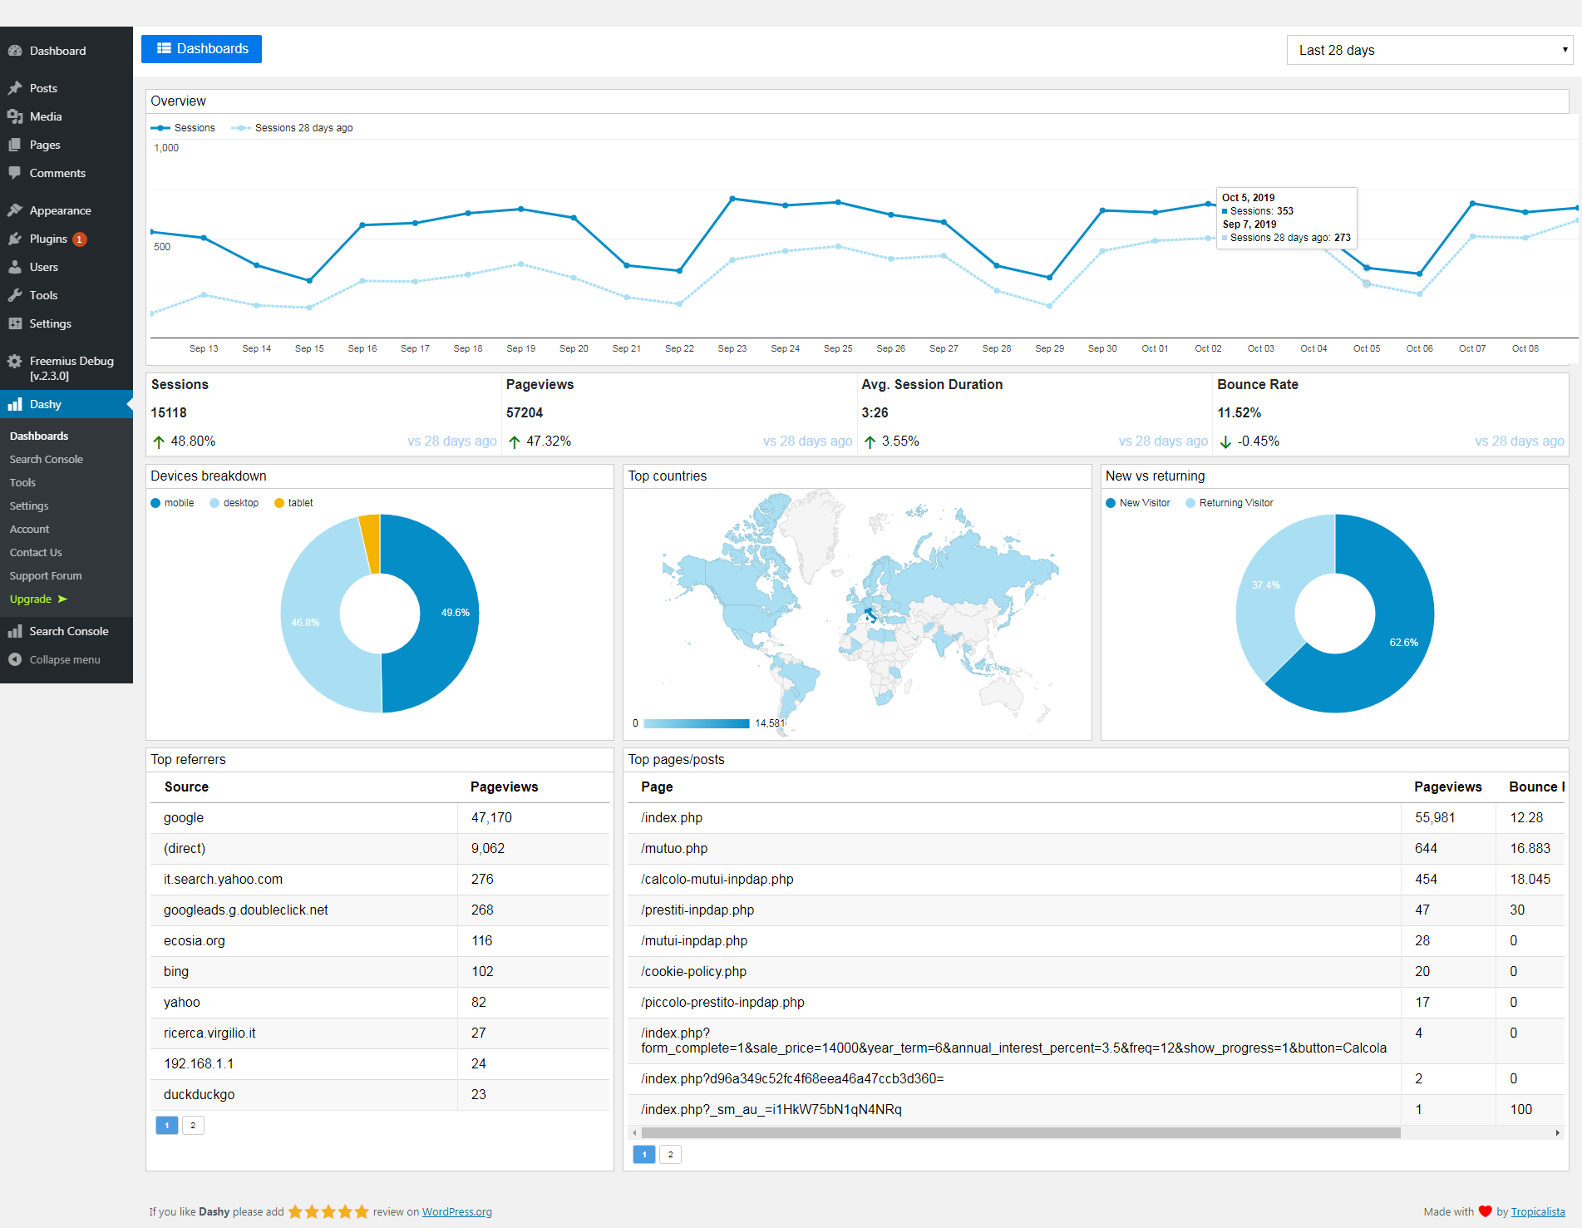Image resolution: width=1582 pixels, height=1228 pixels.
Task: Open the Last 28 days dropdown
Action: pos(1429,50)
